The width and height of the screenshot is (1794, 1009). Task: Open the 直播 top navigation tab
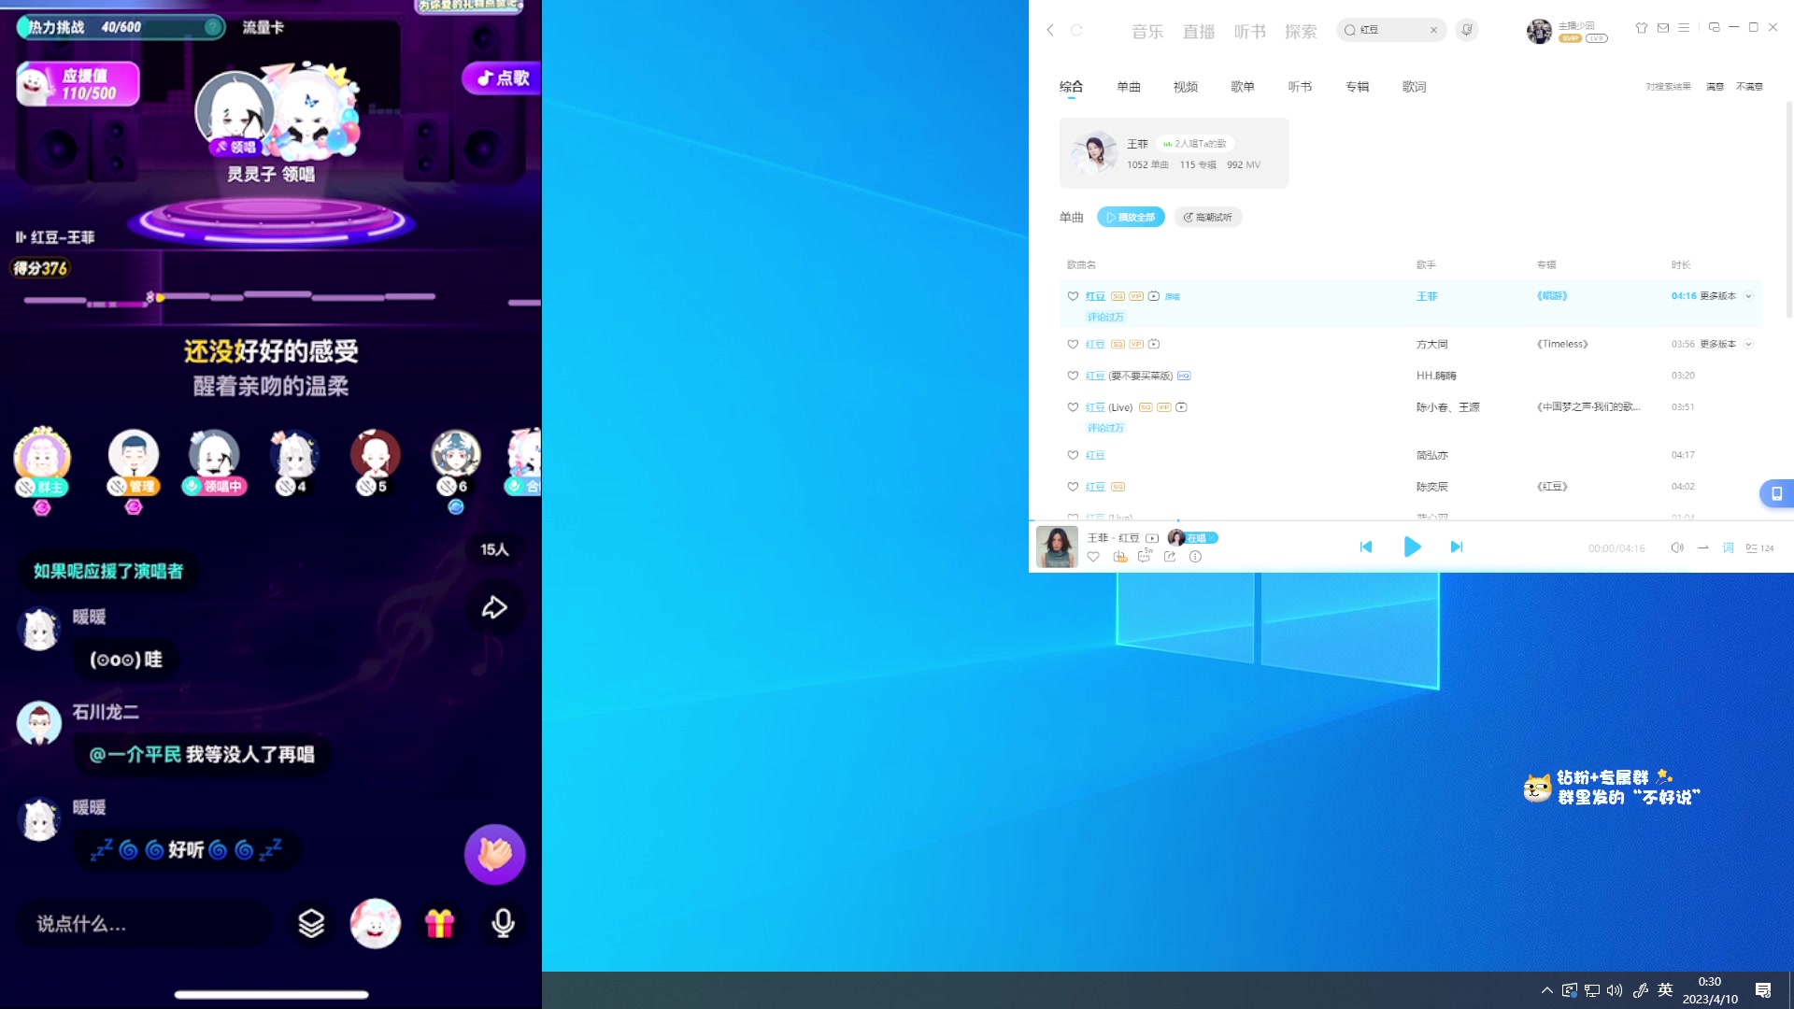pos(1198,32)
